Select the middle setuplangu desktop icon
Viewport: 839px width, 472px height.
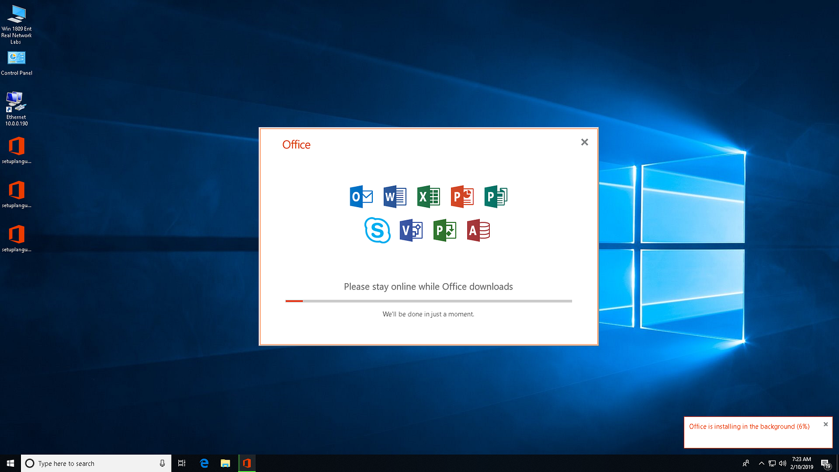coord(16,195)
